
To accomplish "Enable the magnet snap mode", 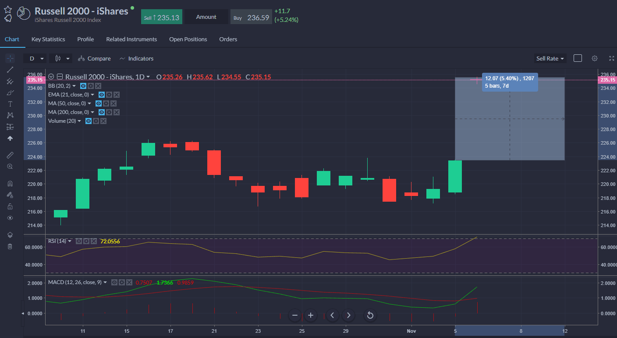I will point(10,183).
